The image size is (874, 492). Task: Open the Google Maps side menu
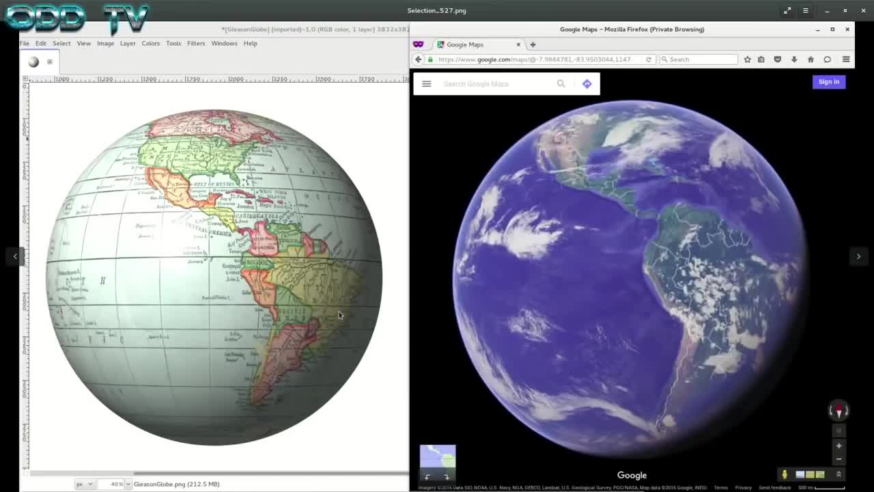427,84
